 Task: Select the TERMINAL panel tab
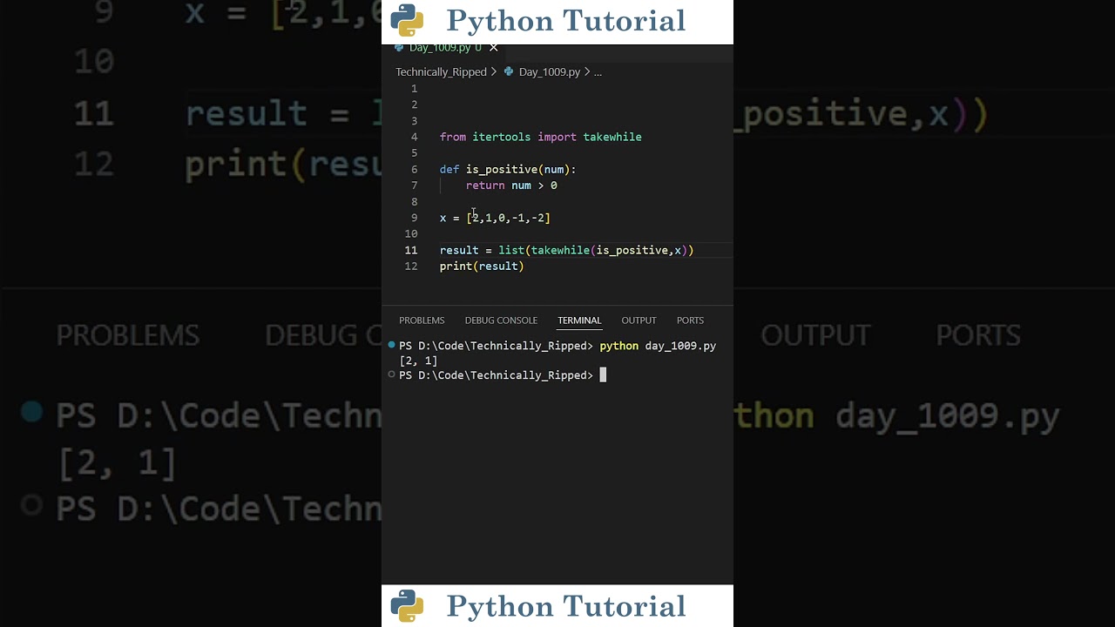pyautogui.click(x=579, y=320)
